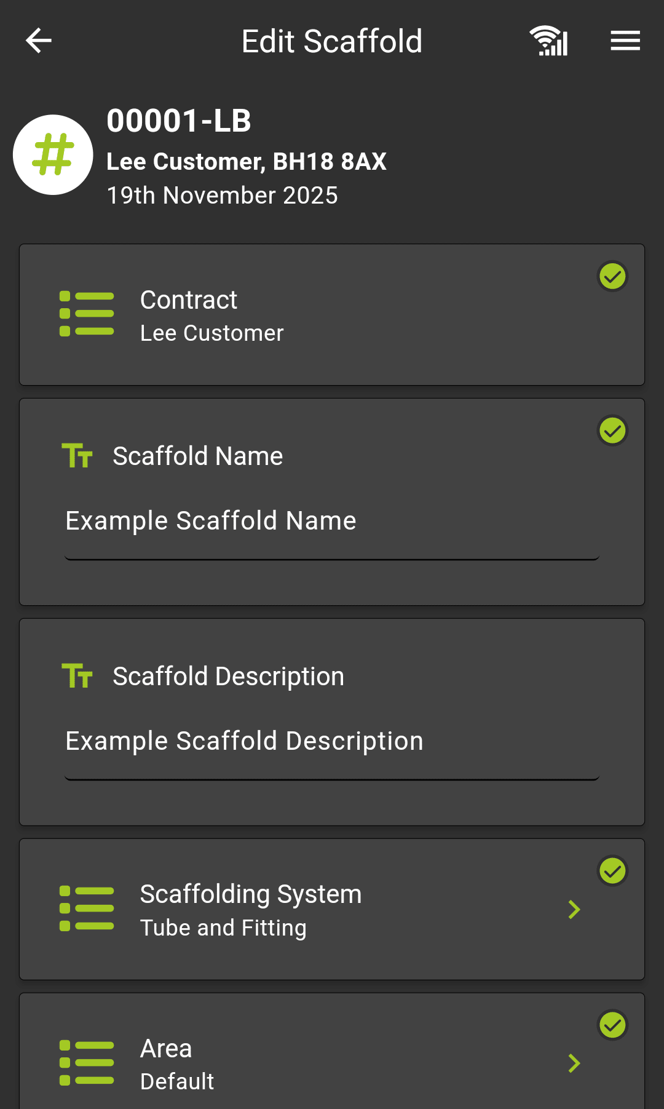Open the Contract Lee Customer card
Image resolution: width=664 pixels, height=1109 pixels.
click(x=332, y=316)
